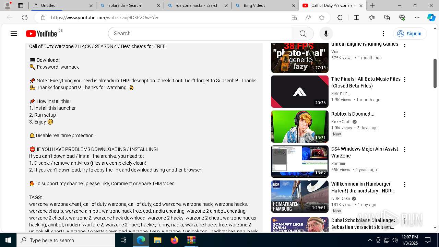Open options for The Finals video
The image size is (439, 247).
click(x=405, y=80)
